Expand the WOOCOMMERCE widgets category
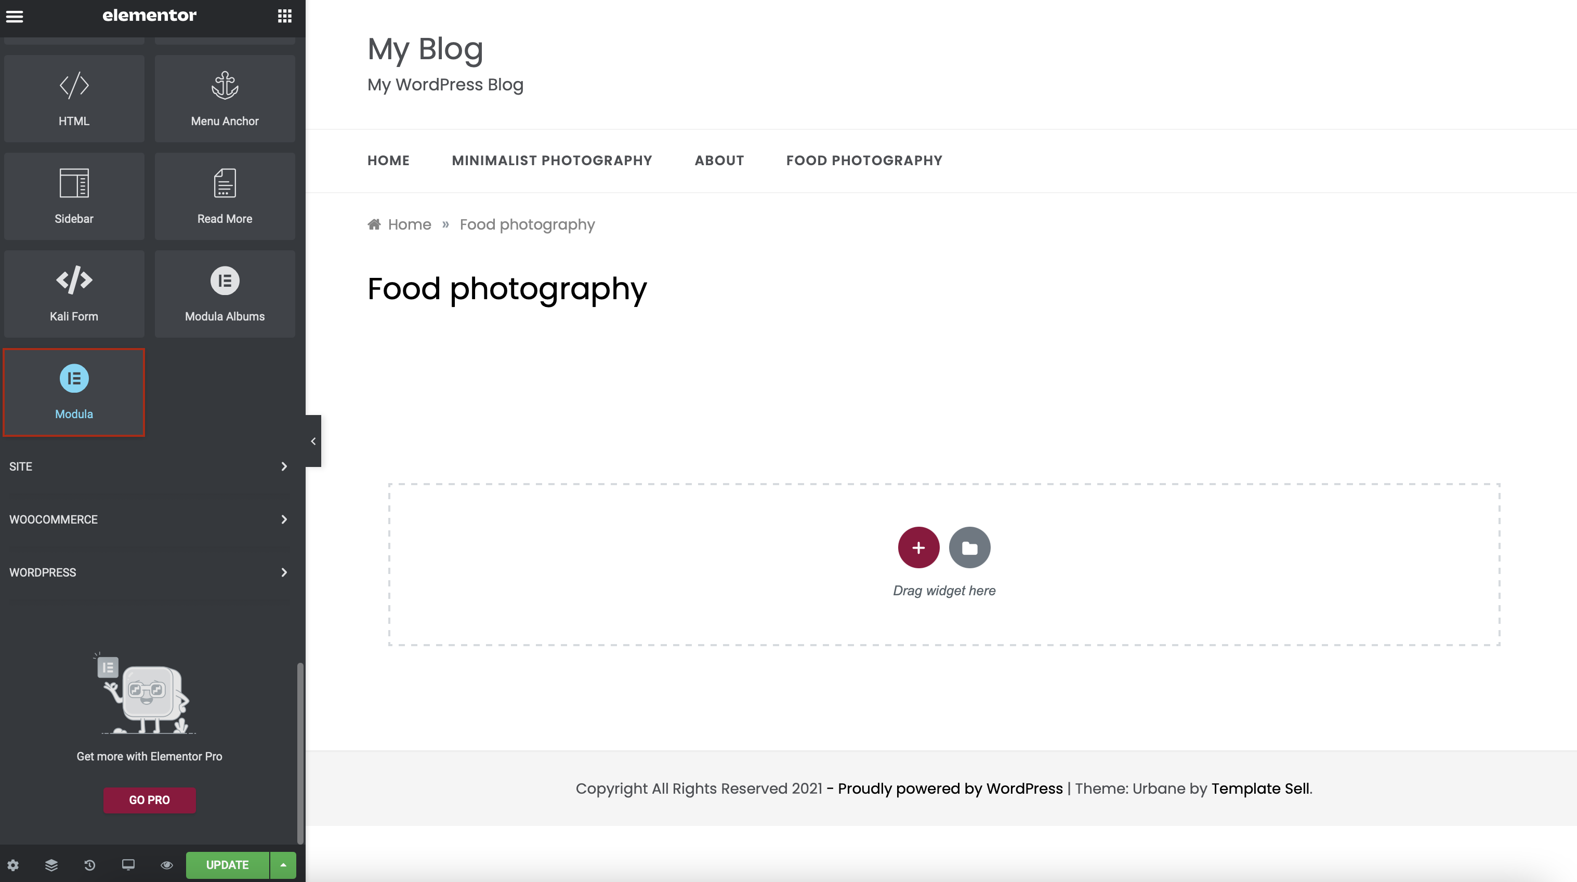 [x=148, y=519]
